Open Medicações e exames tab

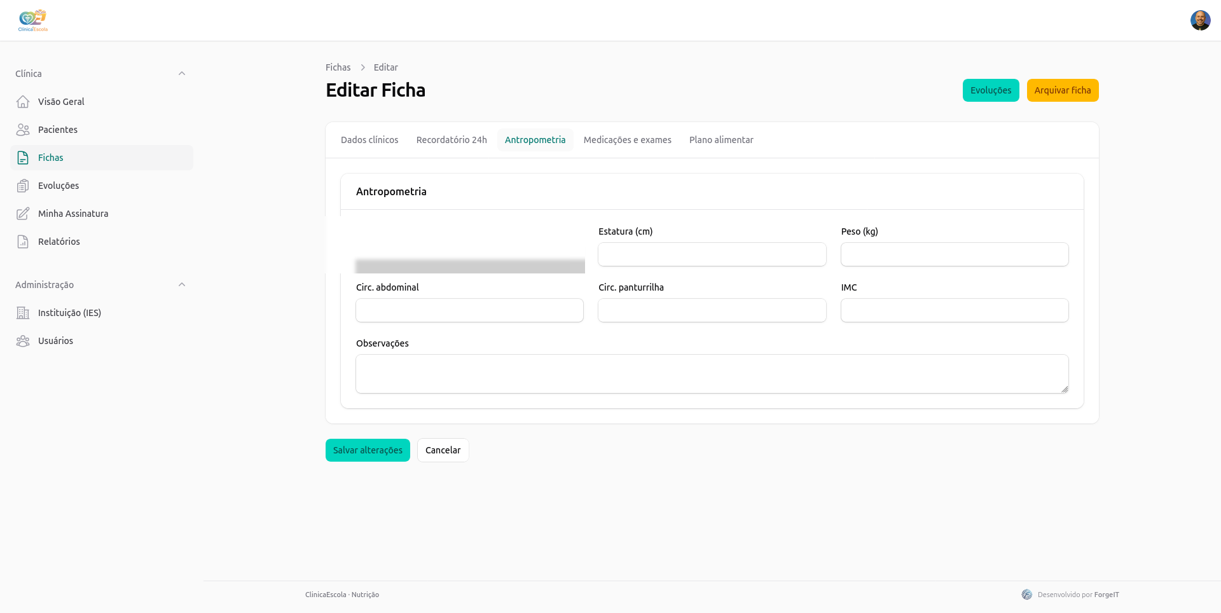[628, 140]
